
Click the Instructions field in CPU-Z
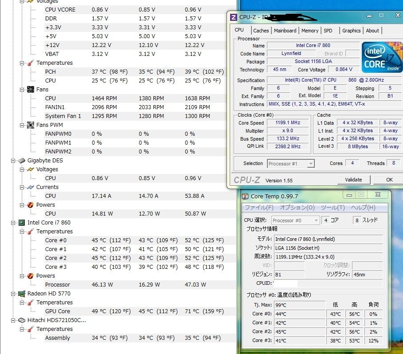pyautogui.click(x=335, y=104)
